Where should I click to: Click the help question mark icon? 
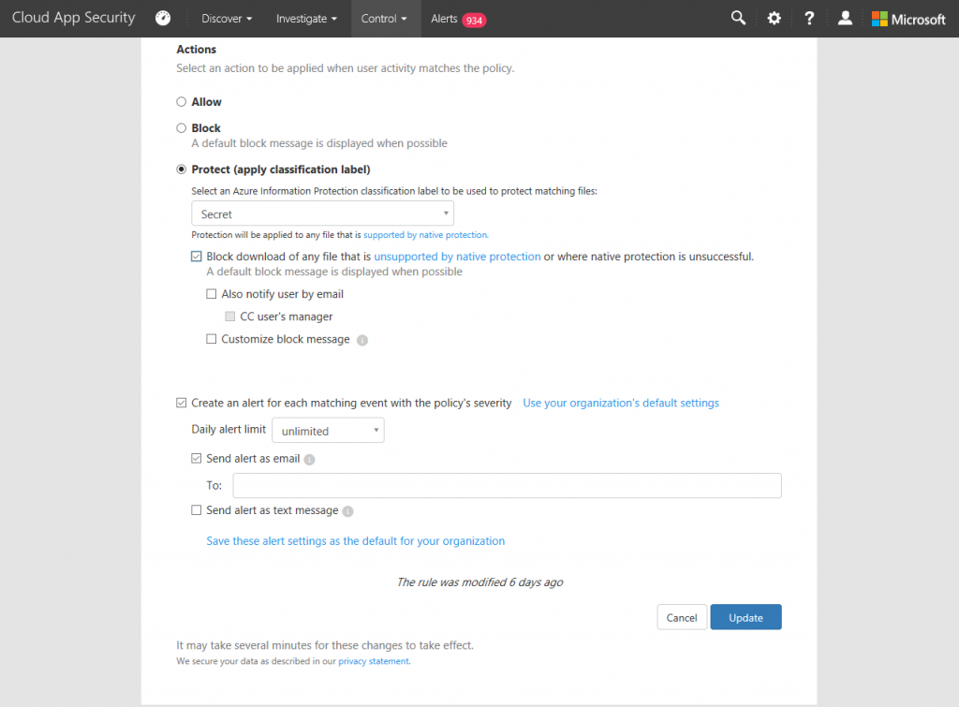click(808, 17)
